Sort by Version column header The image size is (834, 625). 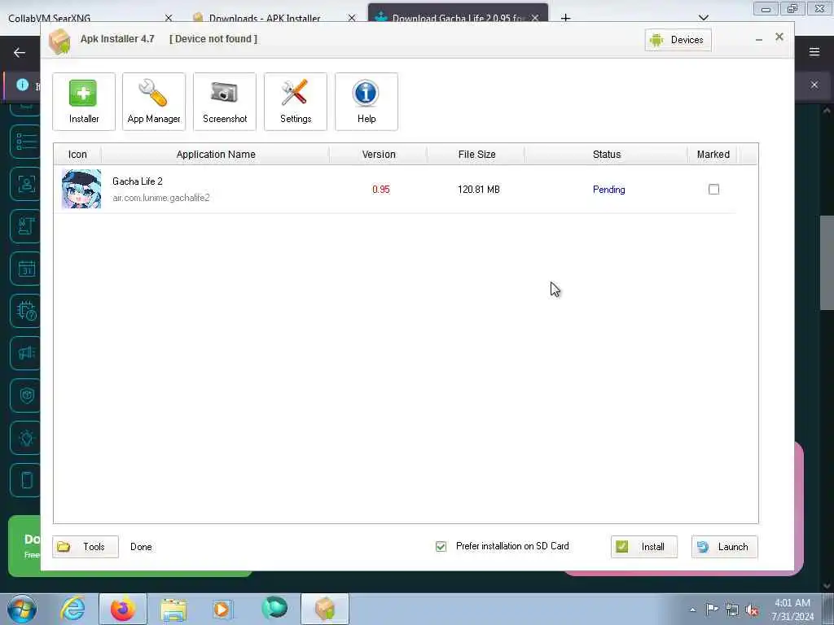[x=378, y=154]
